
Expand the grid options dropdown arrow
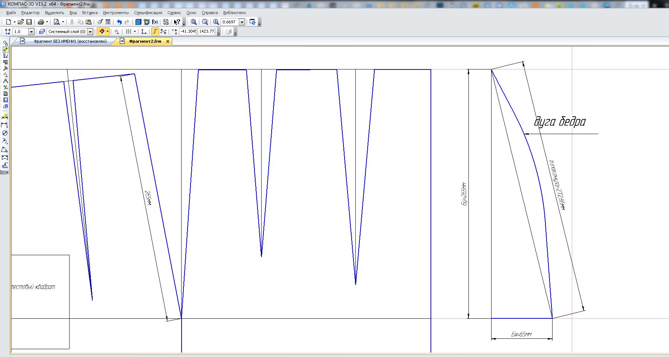[135, 32]
